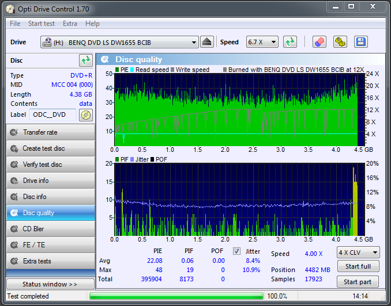Open the Transfer rate test
This screenshot has width=391, height=306.
51,132
